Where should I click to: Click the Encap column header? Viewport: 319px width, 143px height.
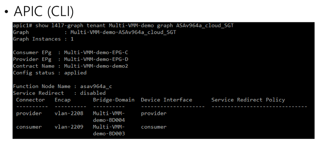pyautogui.click(x=62, y=100)
